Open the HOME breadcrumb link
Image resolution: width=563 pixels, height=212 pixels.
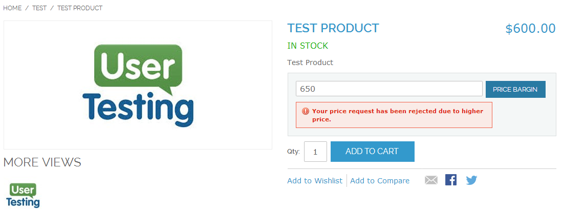coord(12,8)
